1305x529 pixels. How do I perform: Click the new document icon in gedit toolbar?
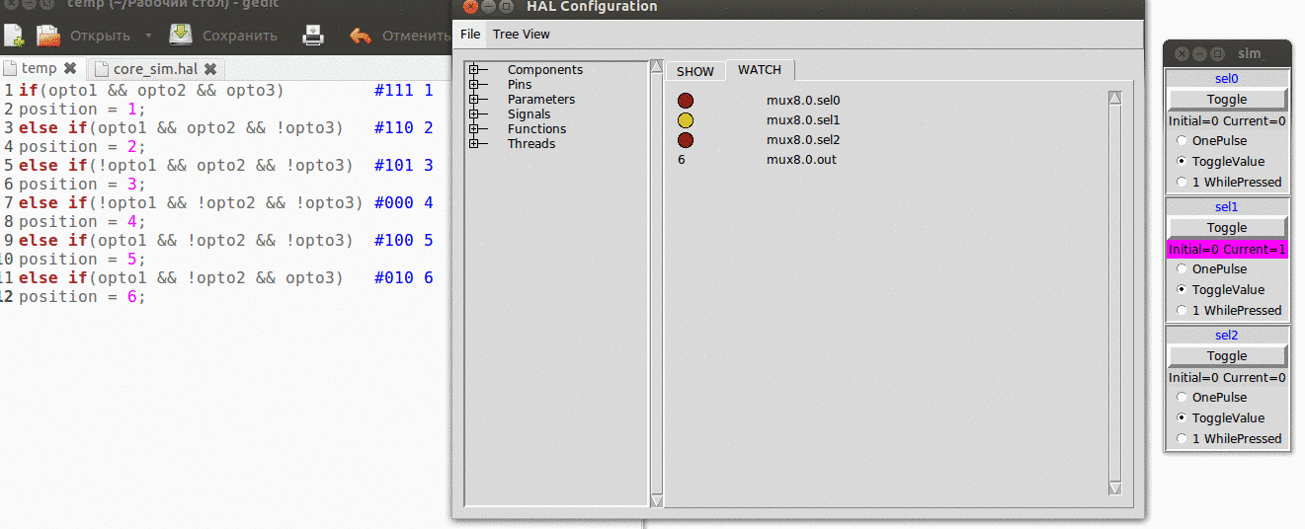tap(14, 36)
